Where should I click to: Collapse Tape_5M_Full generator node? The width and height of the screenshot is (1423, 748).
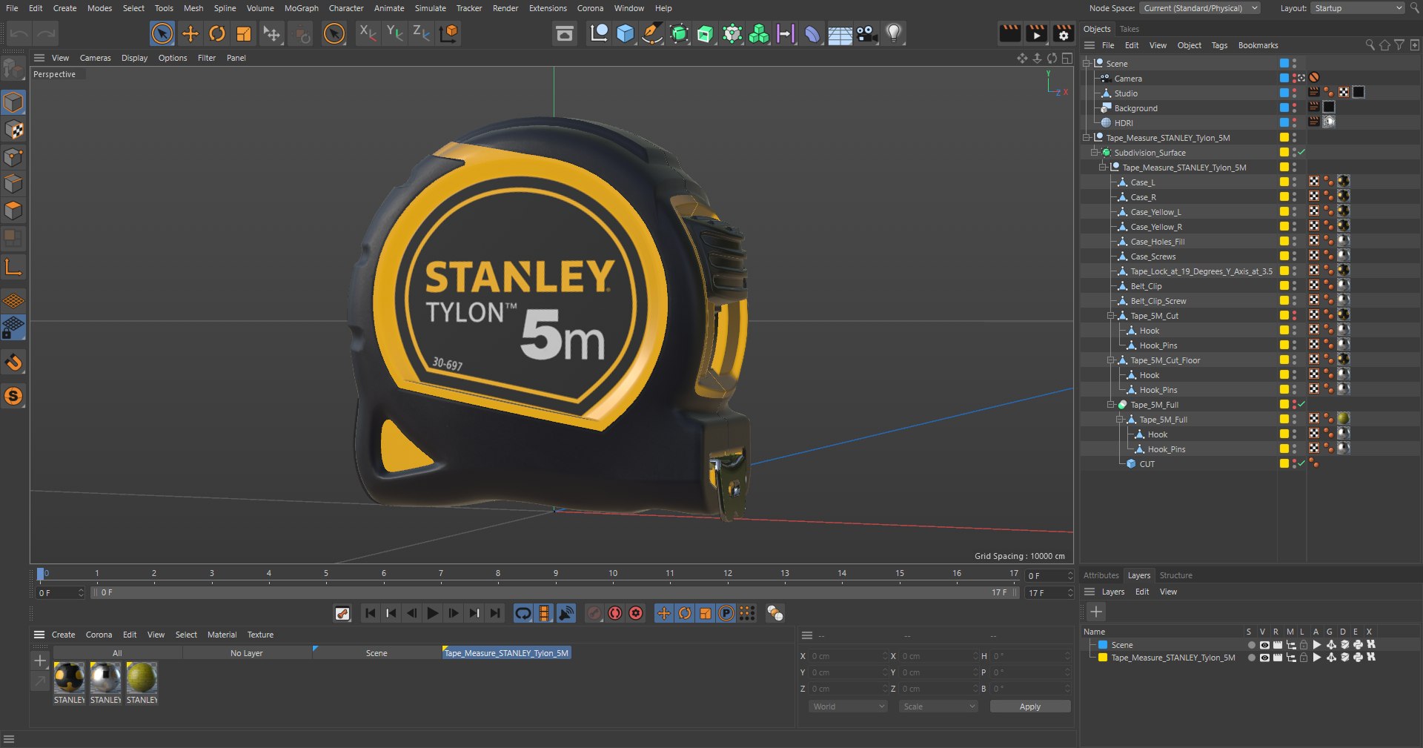(1110, 405)
